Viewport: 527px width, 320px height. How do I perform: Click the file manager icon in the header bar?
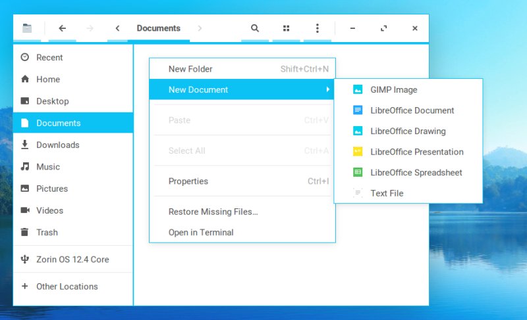27,28
